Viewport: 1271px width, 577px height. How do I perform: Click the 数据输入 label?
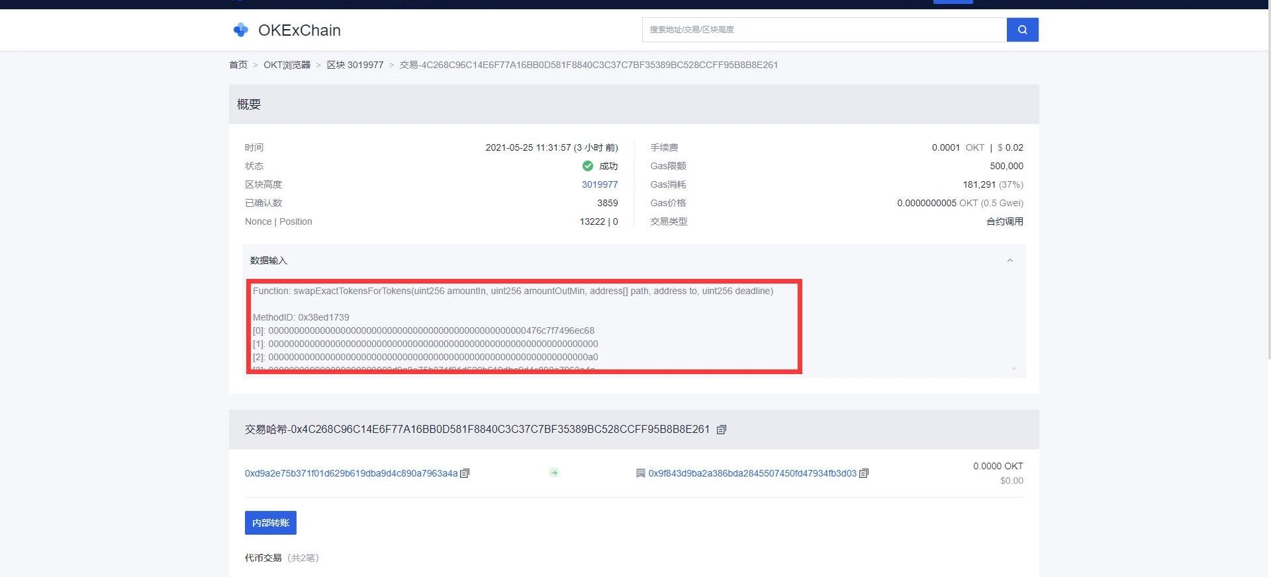click(x=269, y=260)
